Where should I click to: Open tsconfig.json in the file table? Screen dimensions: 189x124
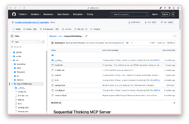[60, 90]
